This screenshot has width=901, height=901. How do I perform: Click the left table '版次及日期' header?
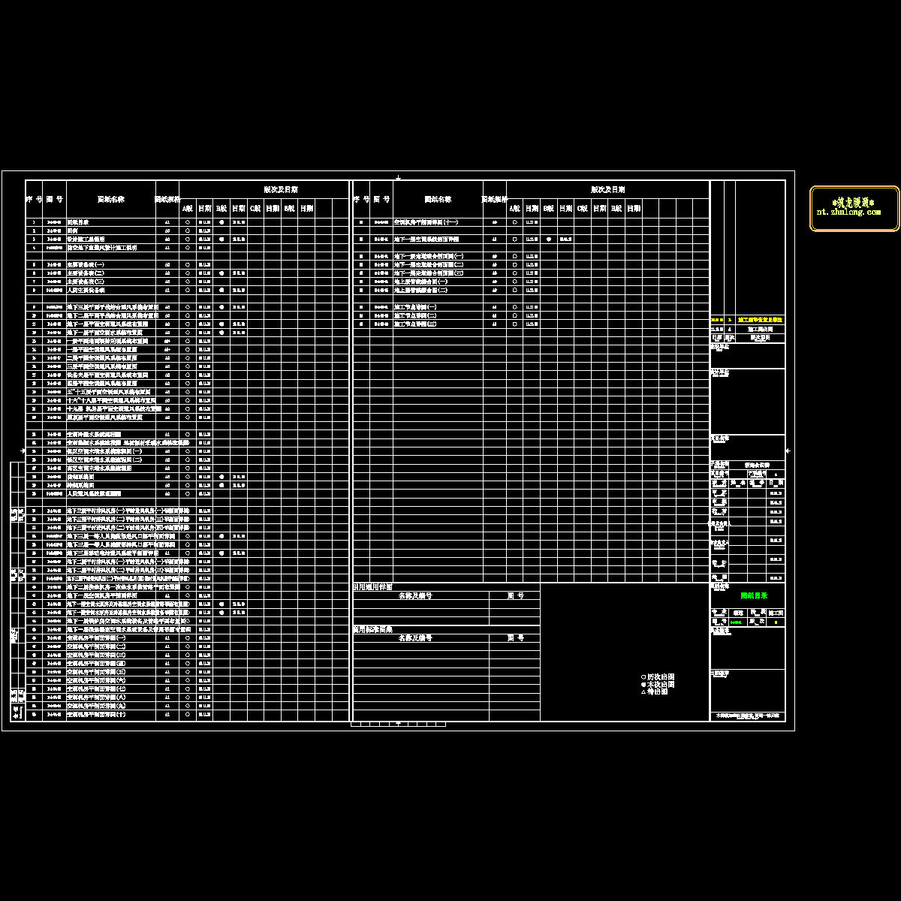click(x=280, y=190)
